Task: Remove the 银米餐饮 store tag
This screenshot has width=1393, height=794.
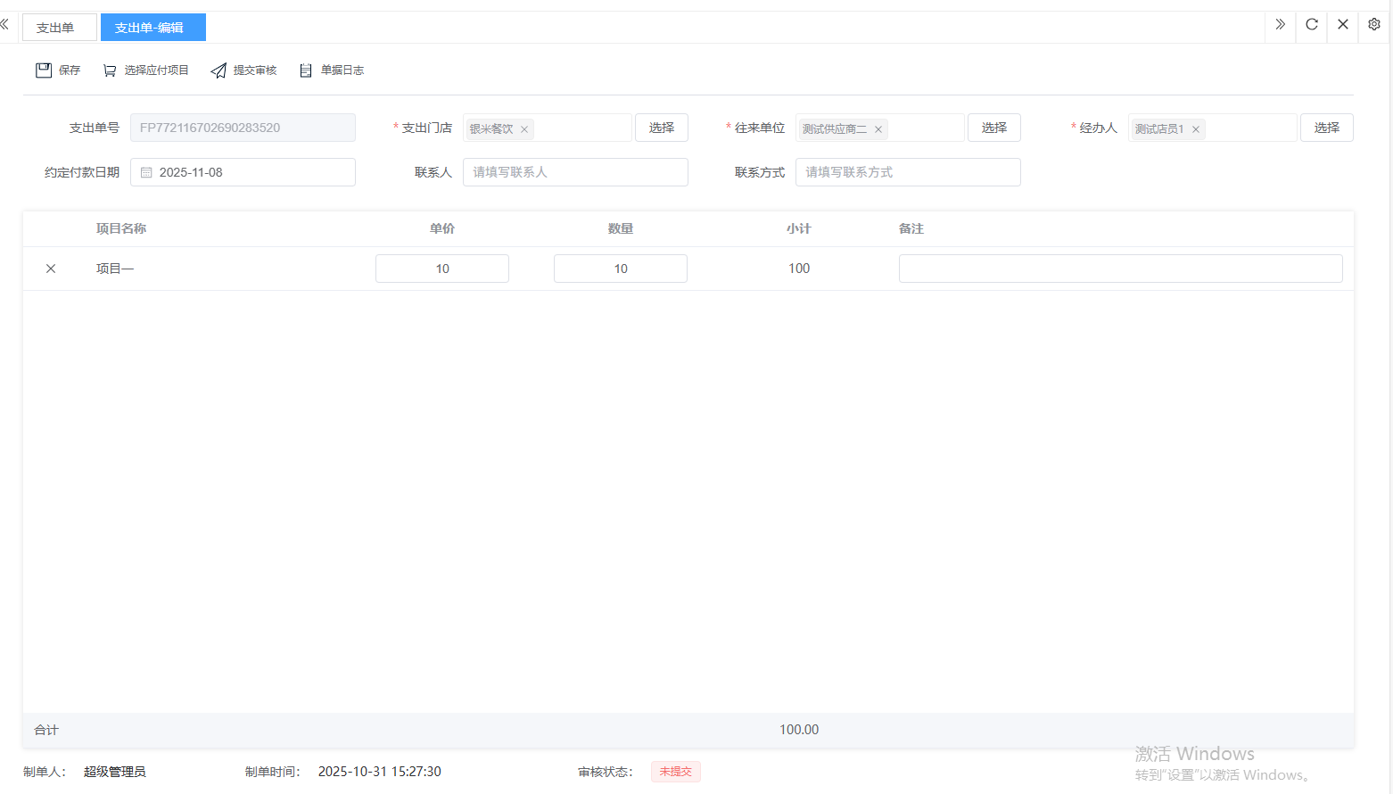Action: pos(524,129)
